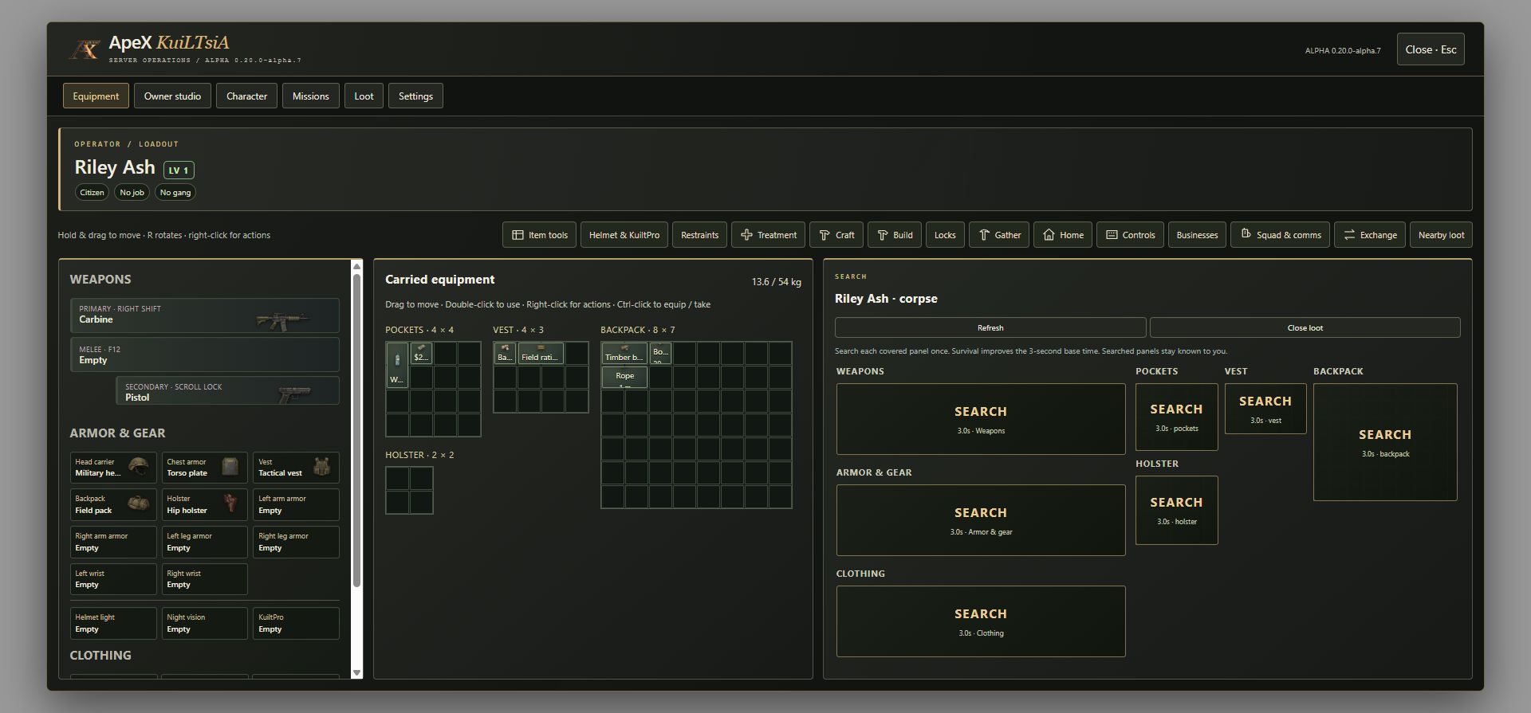Select the cash item in pockets
This screenshot has height=713, width=1531.
tap(421, 353)
